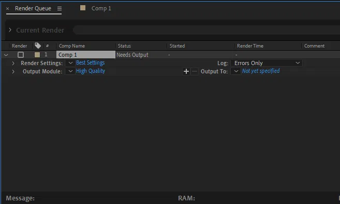
Task: Click Comp 1 label color in queue row
Action: pyautogui.click(x=37, y=55)
